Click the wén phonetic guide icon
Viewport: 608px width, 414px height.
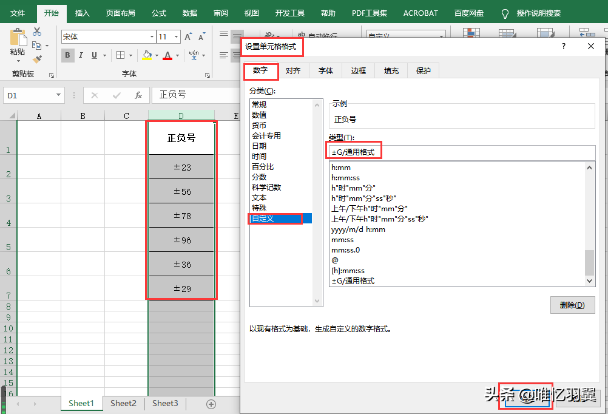194,55
